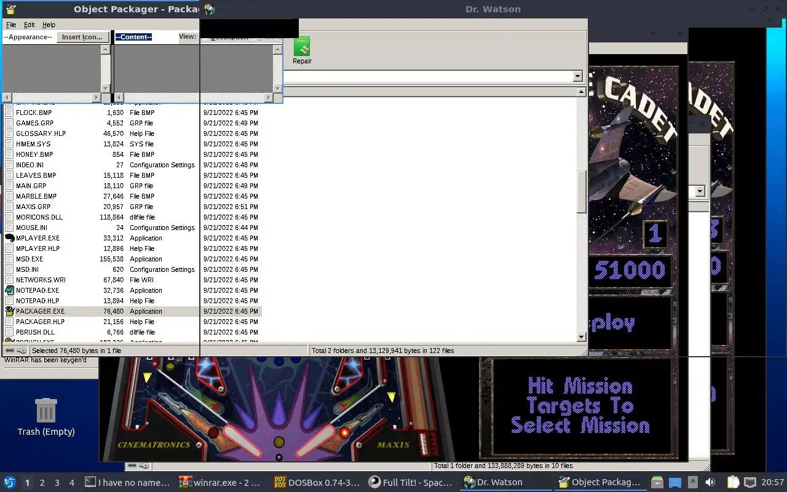This screenshot has width=787, height=492.
Task: Click Appearance pane scroll up arrow
Action: click(106, 49)
